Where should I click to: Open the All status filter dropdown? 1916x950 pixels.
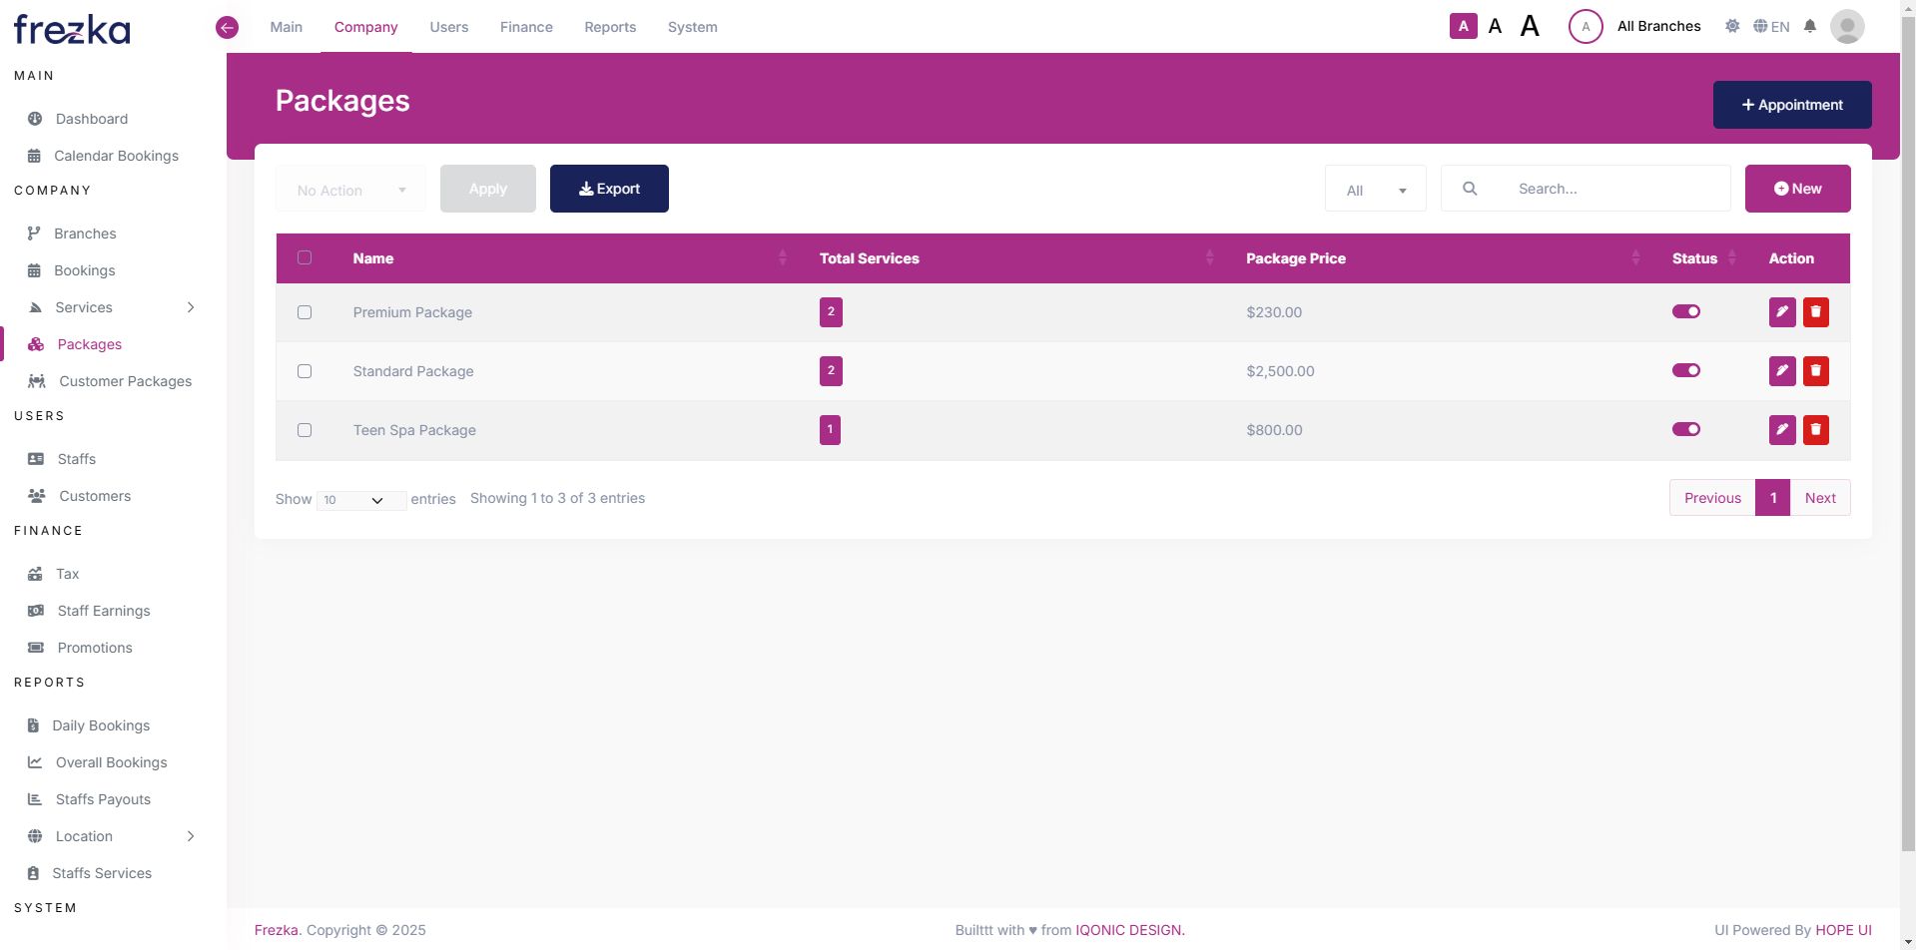[x=1375, y=189]
